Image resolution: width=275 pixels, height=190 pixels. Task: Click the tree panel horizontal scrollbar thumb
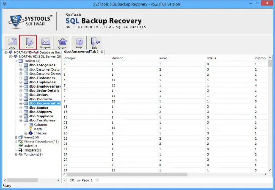[x=22, y=180]
